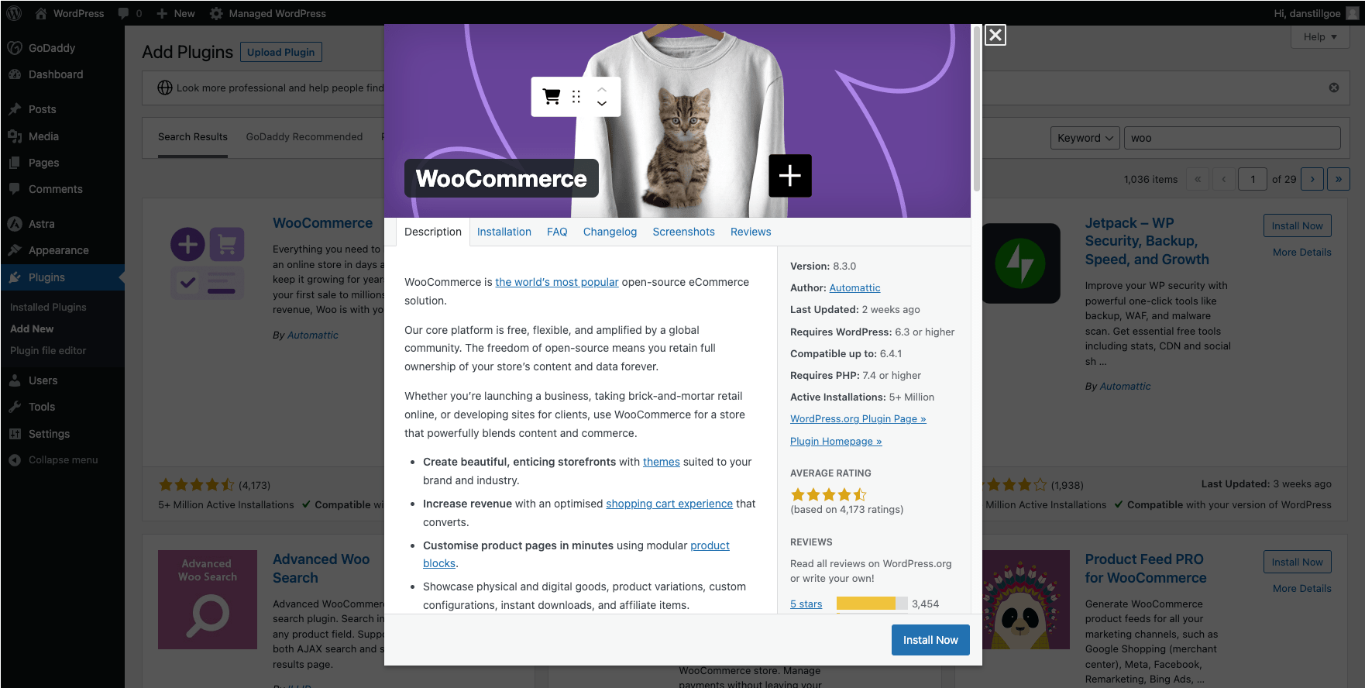
Task: Go to next page of plugin results
Action: (x=1312, y=179)
